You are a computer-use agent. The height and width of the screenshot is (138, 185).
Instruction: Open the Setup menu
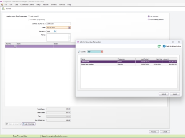pos(38,5)
